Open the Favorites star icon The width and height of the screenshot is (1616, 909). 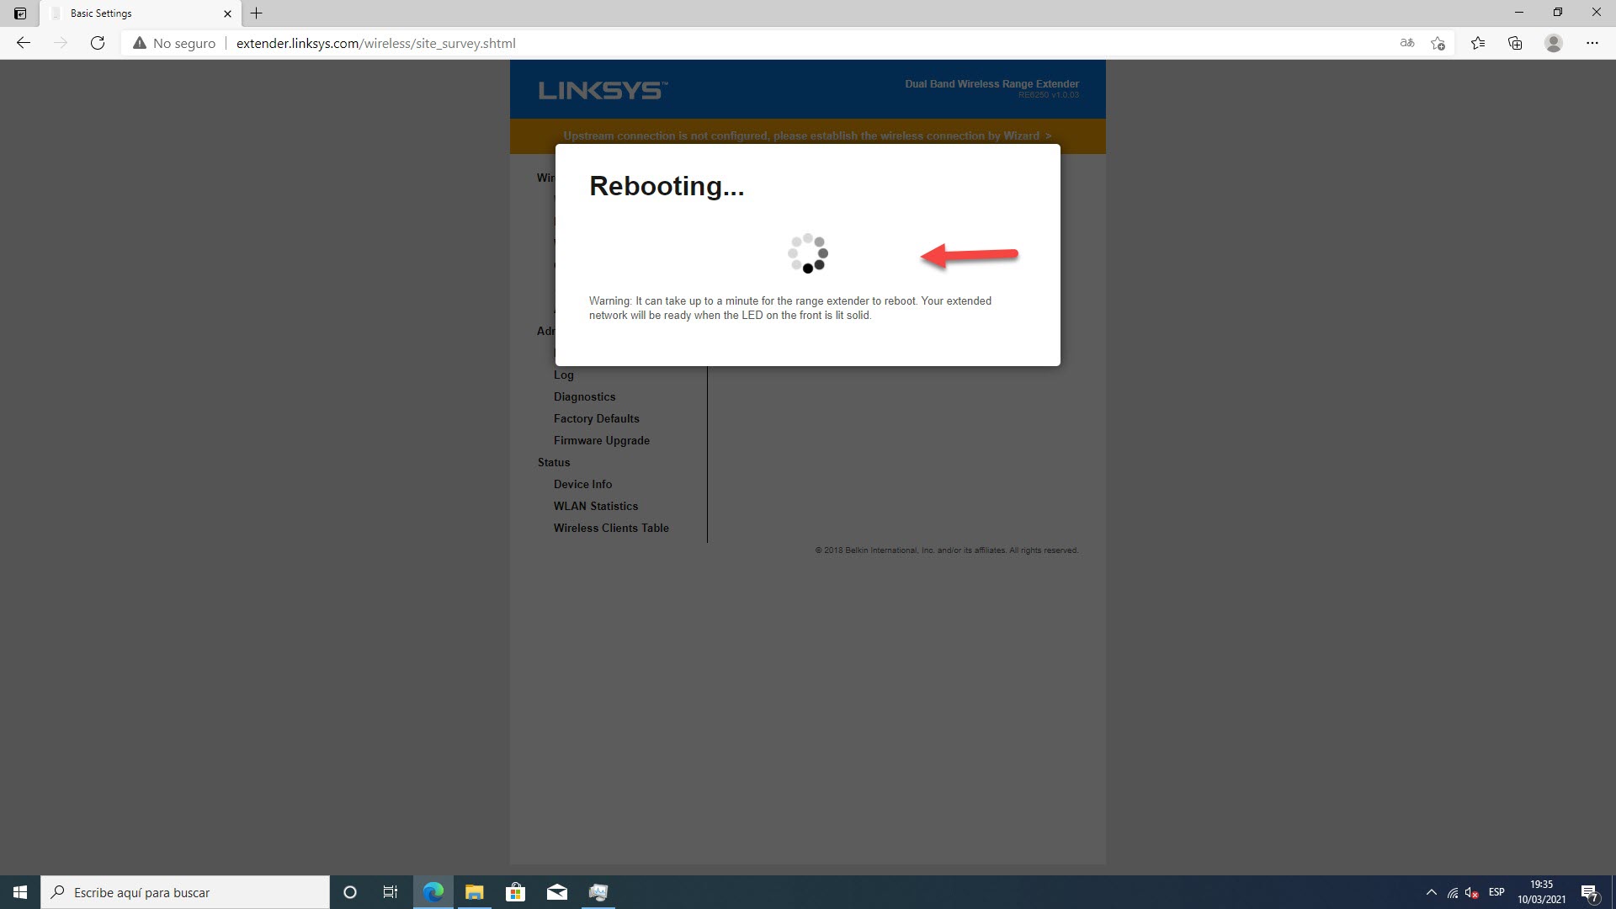tap(1477, 43)
